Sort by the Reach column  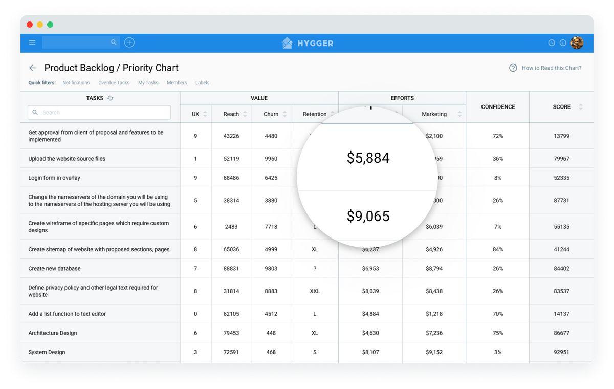pyautogui.click(x=245, y=114)
